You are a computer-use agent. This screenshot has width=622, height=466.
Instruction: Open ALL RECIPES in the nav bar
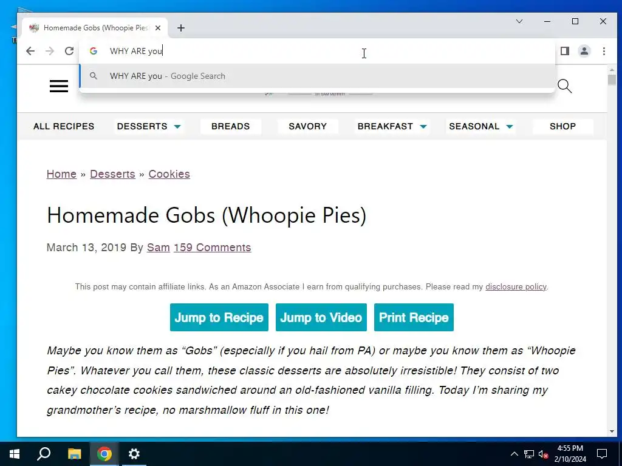coord(64,126)
